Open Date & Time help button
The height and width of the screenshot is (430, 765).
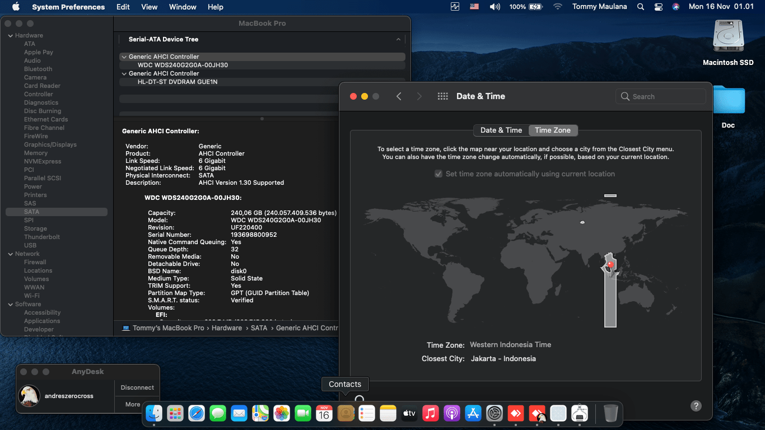[x=696, y=406]
